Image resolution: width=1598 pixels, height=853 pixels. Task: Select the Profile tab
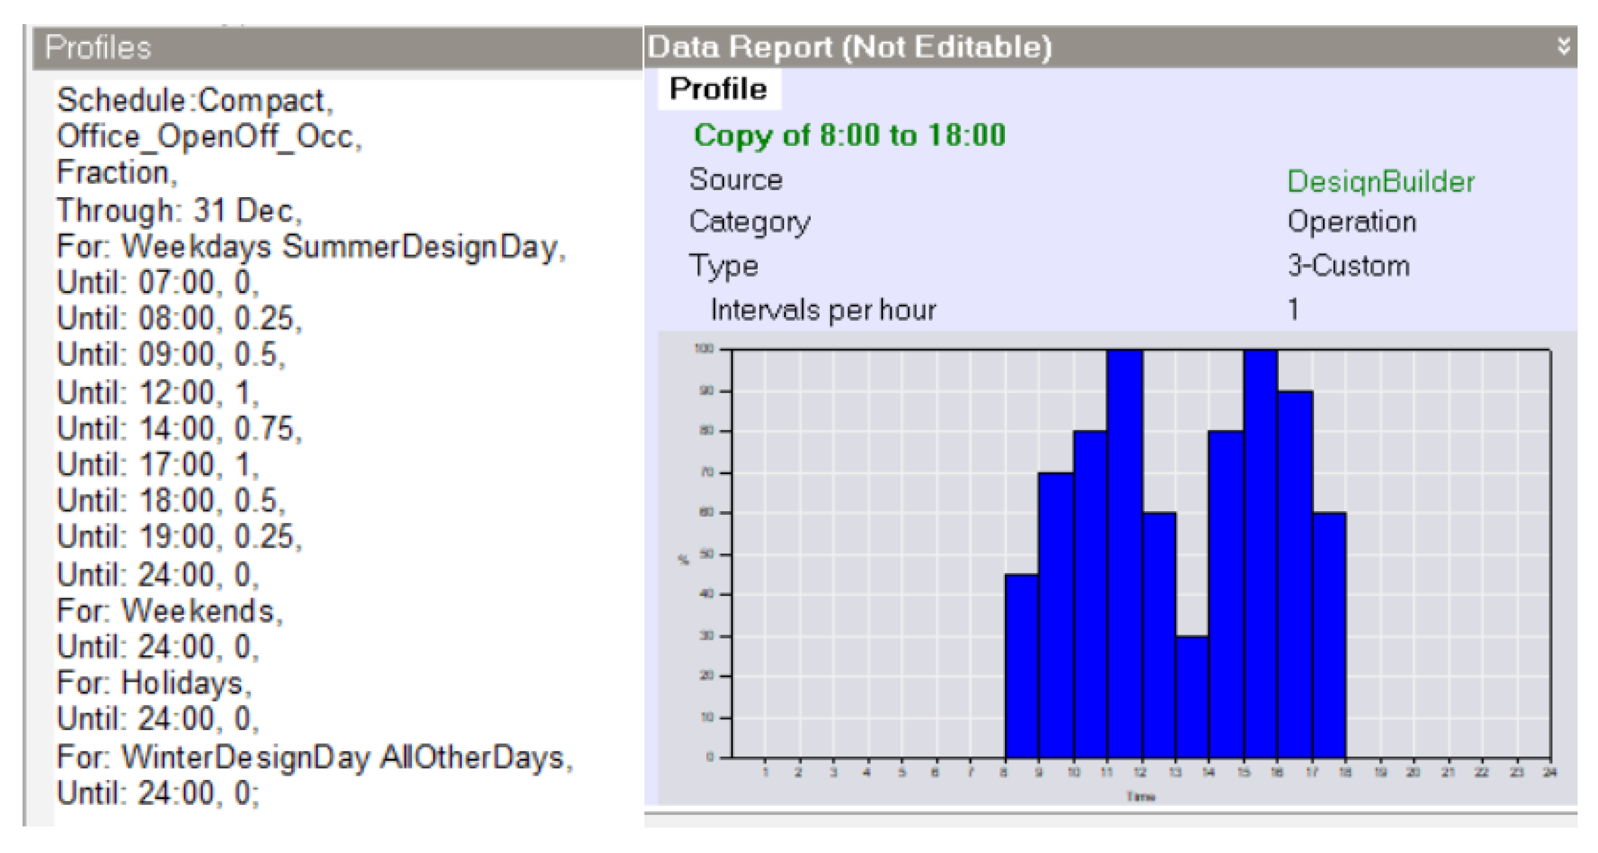(719, 89)
